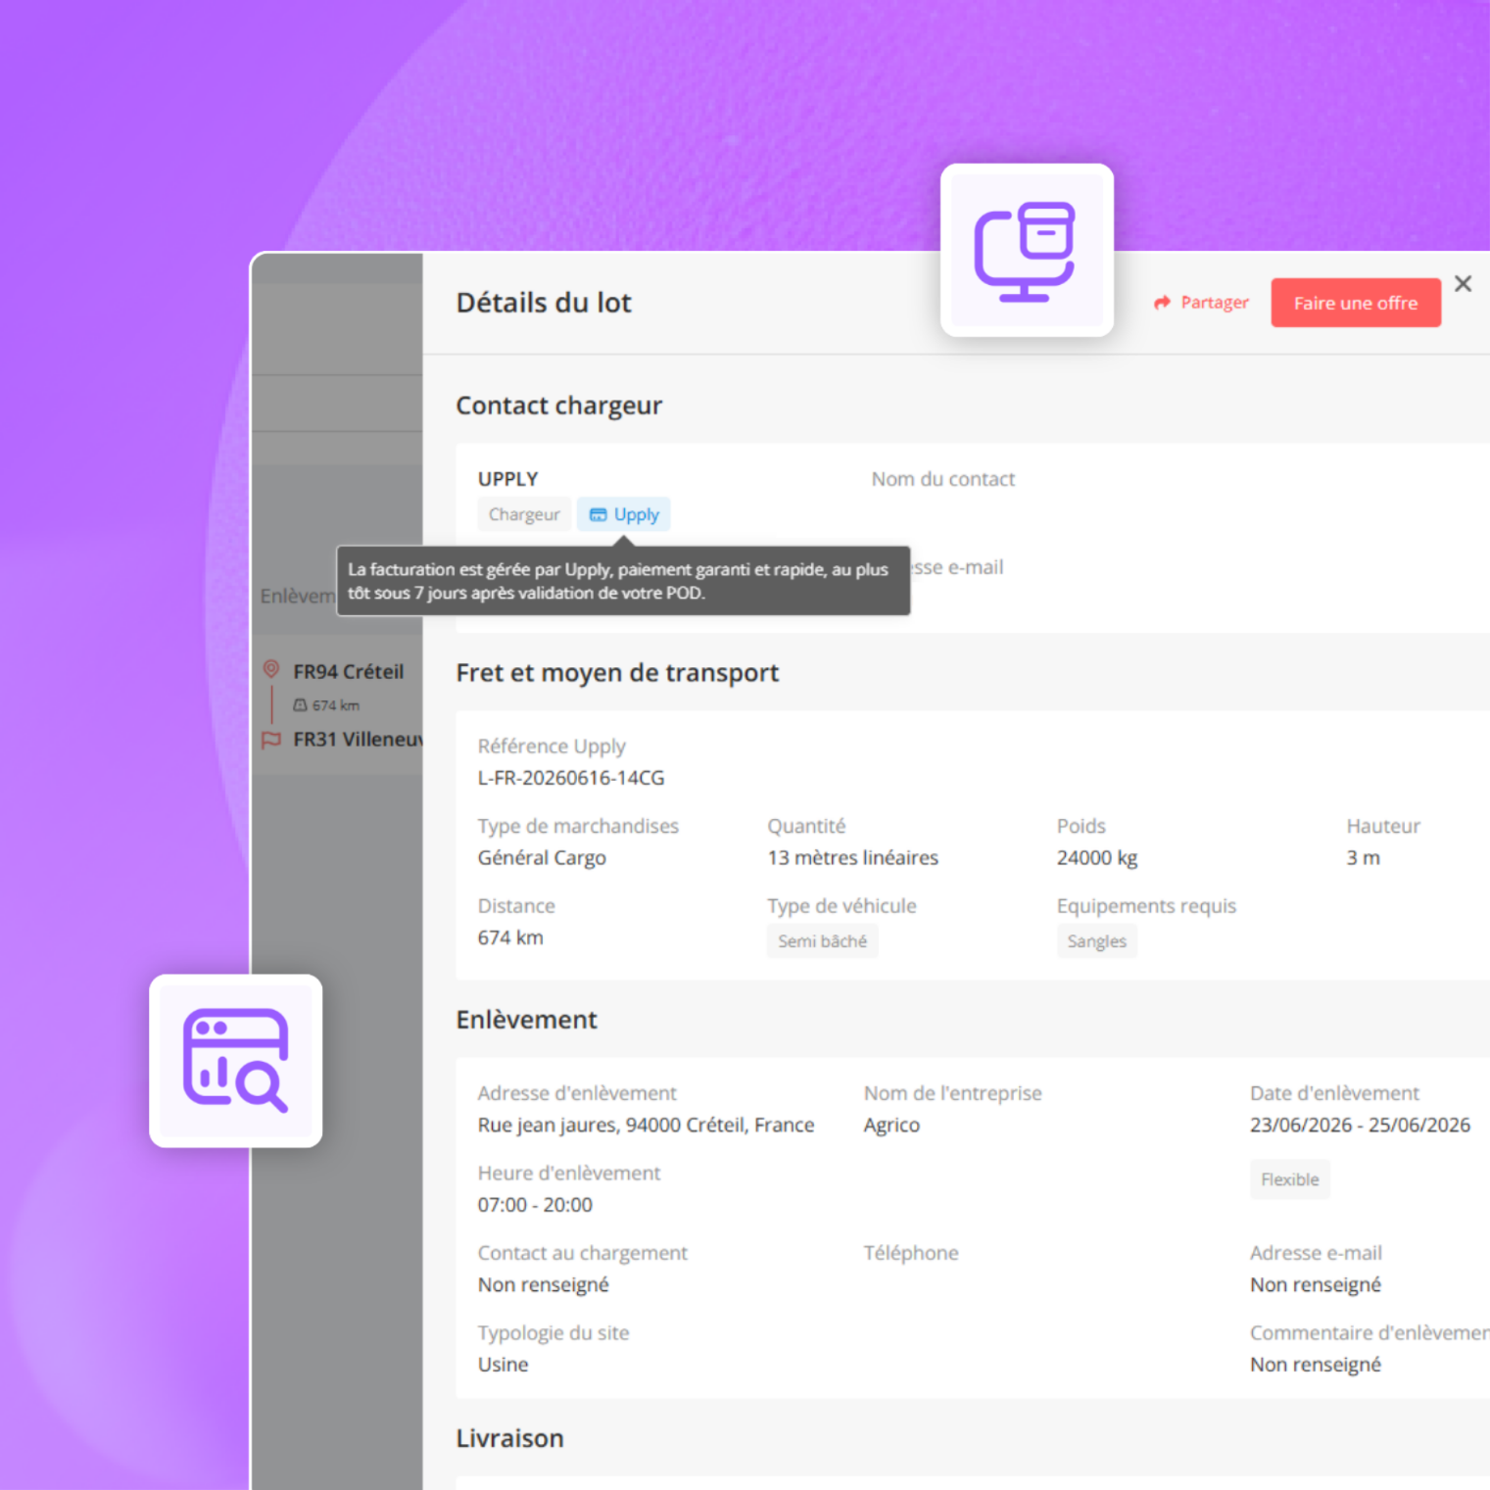Click the Faire une offre button
Image resolution: width=1490 pixels, height=1490 pixels.
1355,303
